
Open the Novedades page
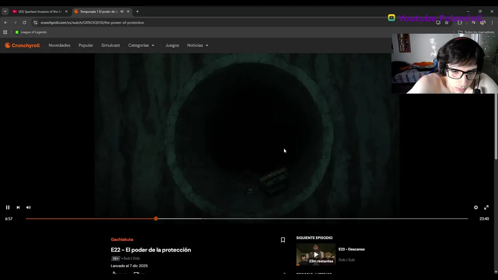coord(60,45)
